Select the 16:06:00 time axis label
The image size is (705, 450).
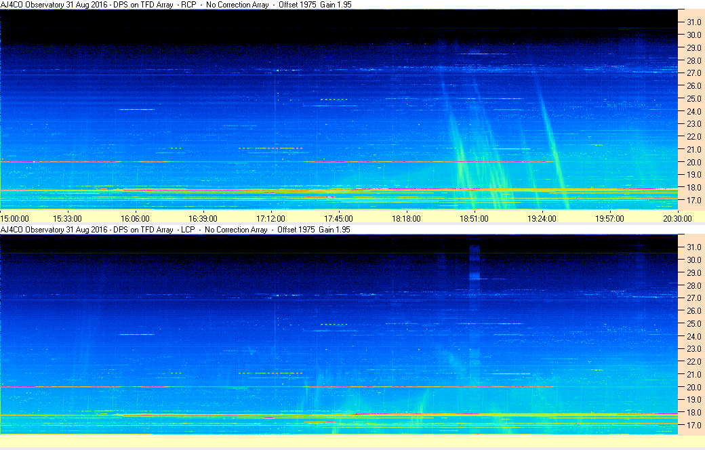[x=135, y=218]
